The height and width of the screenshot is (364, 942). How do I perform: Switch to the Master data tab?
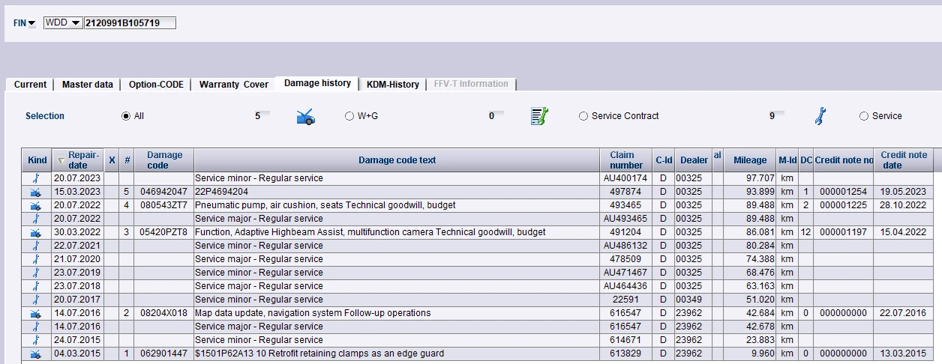click(88, 85)
